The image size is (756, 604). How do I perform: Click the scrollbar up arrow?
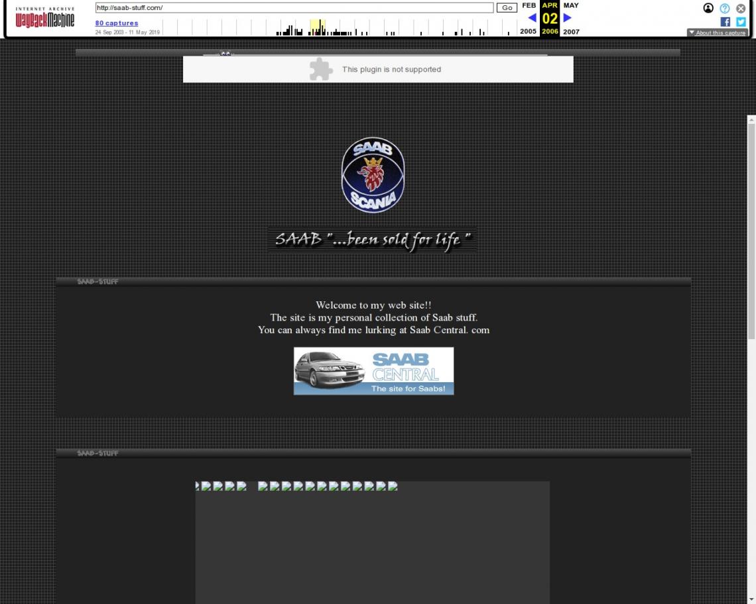(x=751, y=119)
